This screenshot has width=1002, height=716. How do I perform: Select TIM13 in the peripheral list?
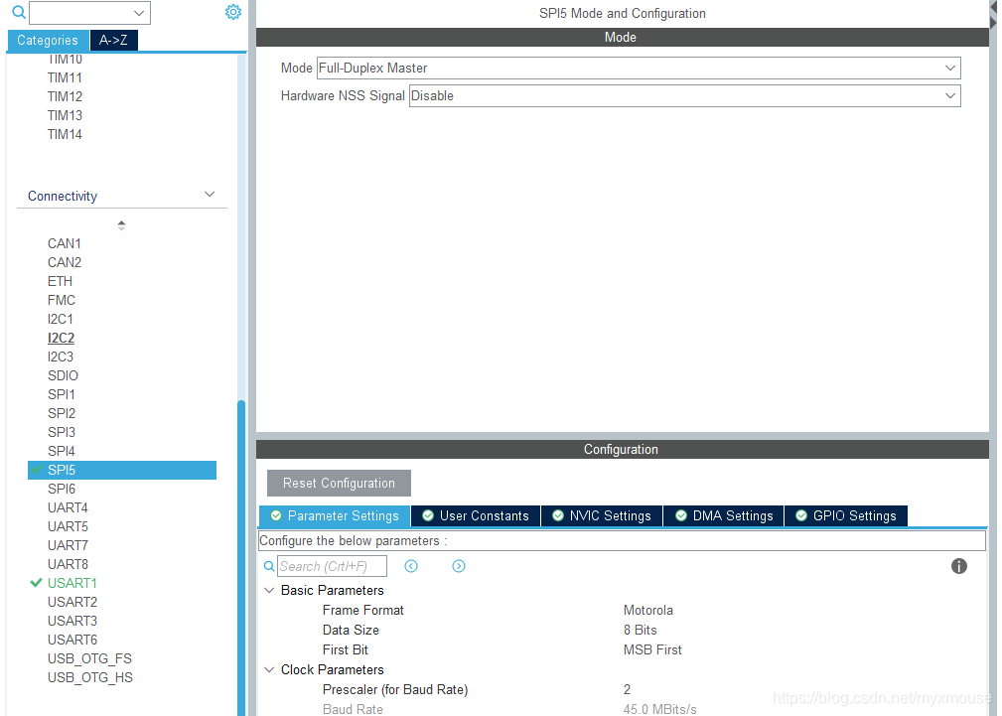(x=65, y=115)
